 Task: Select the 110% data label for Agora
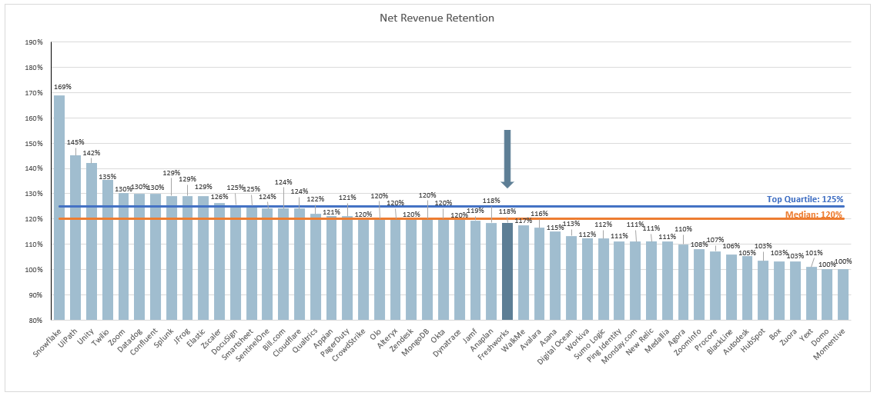[x=684, y=228]
